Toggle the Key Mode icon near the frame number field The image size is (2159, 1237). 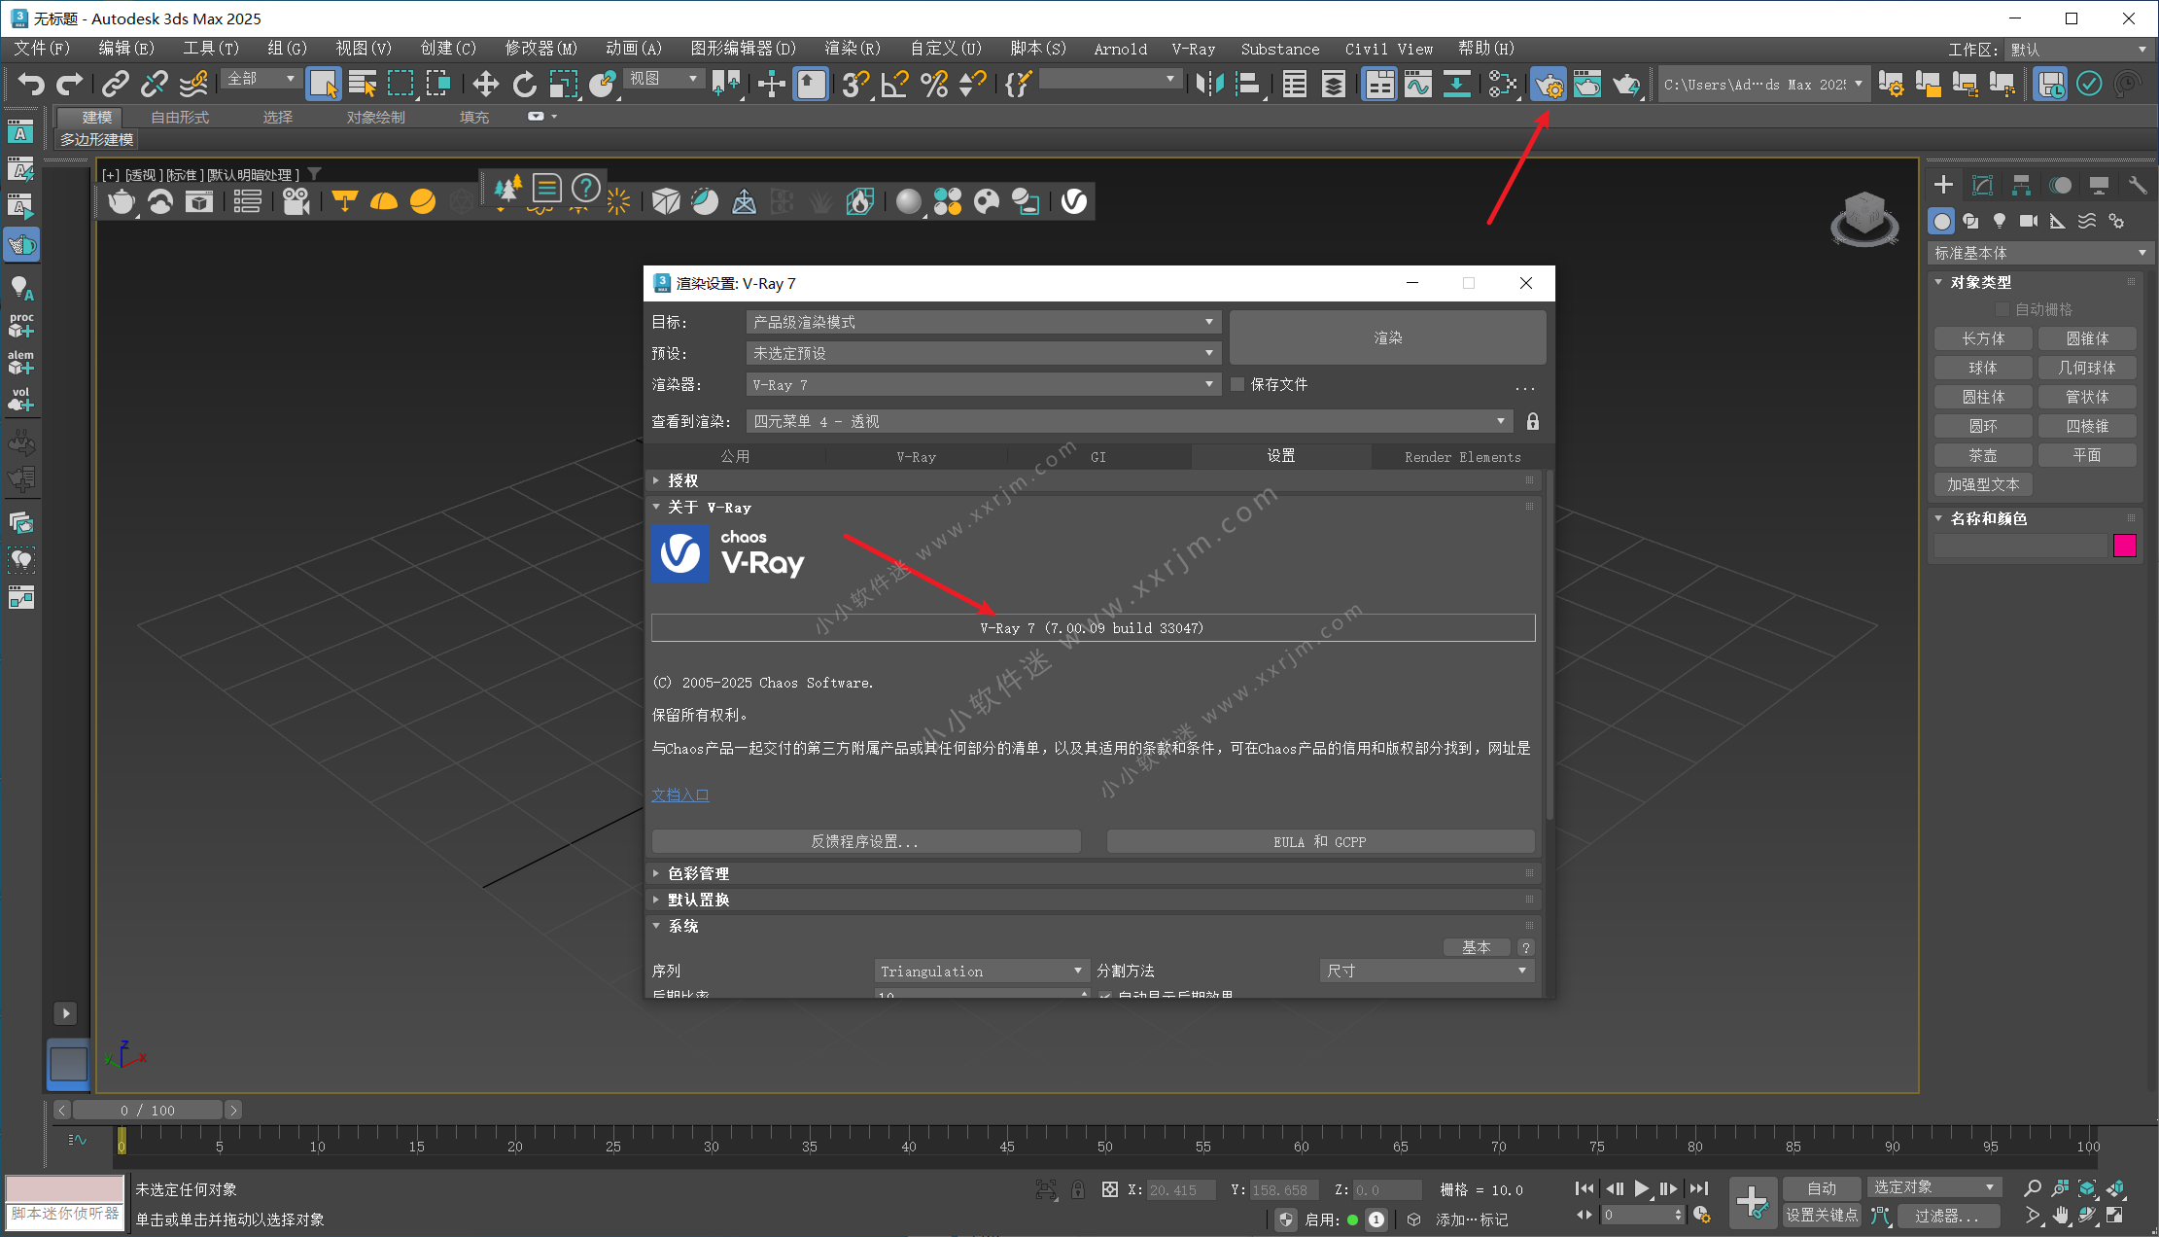click(x=1584, y=1216)
